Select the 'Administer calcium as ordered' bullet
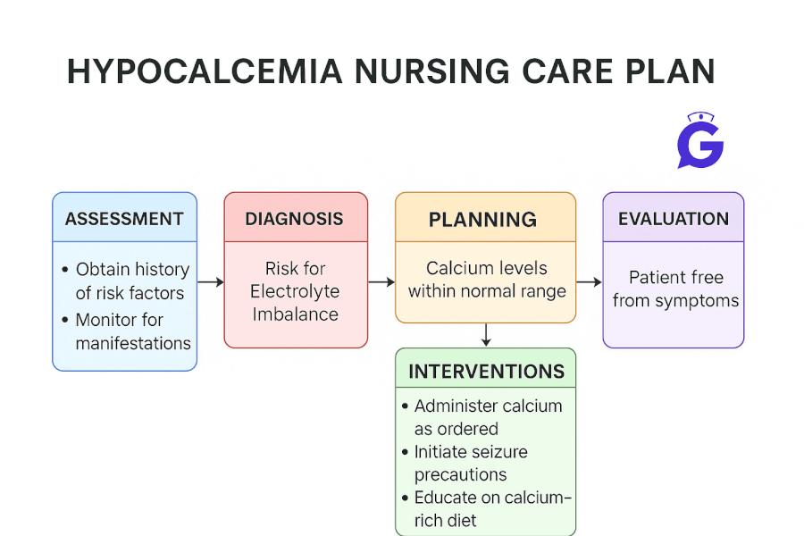Screen dimensions: 804x536 (x=487, y=416)
